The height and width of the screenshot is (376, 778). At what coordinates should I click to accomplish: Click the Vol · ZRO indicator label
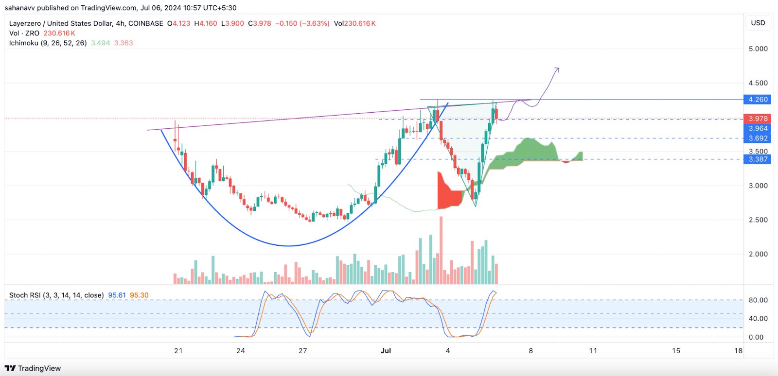(x=24, y=33)
